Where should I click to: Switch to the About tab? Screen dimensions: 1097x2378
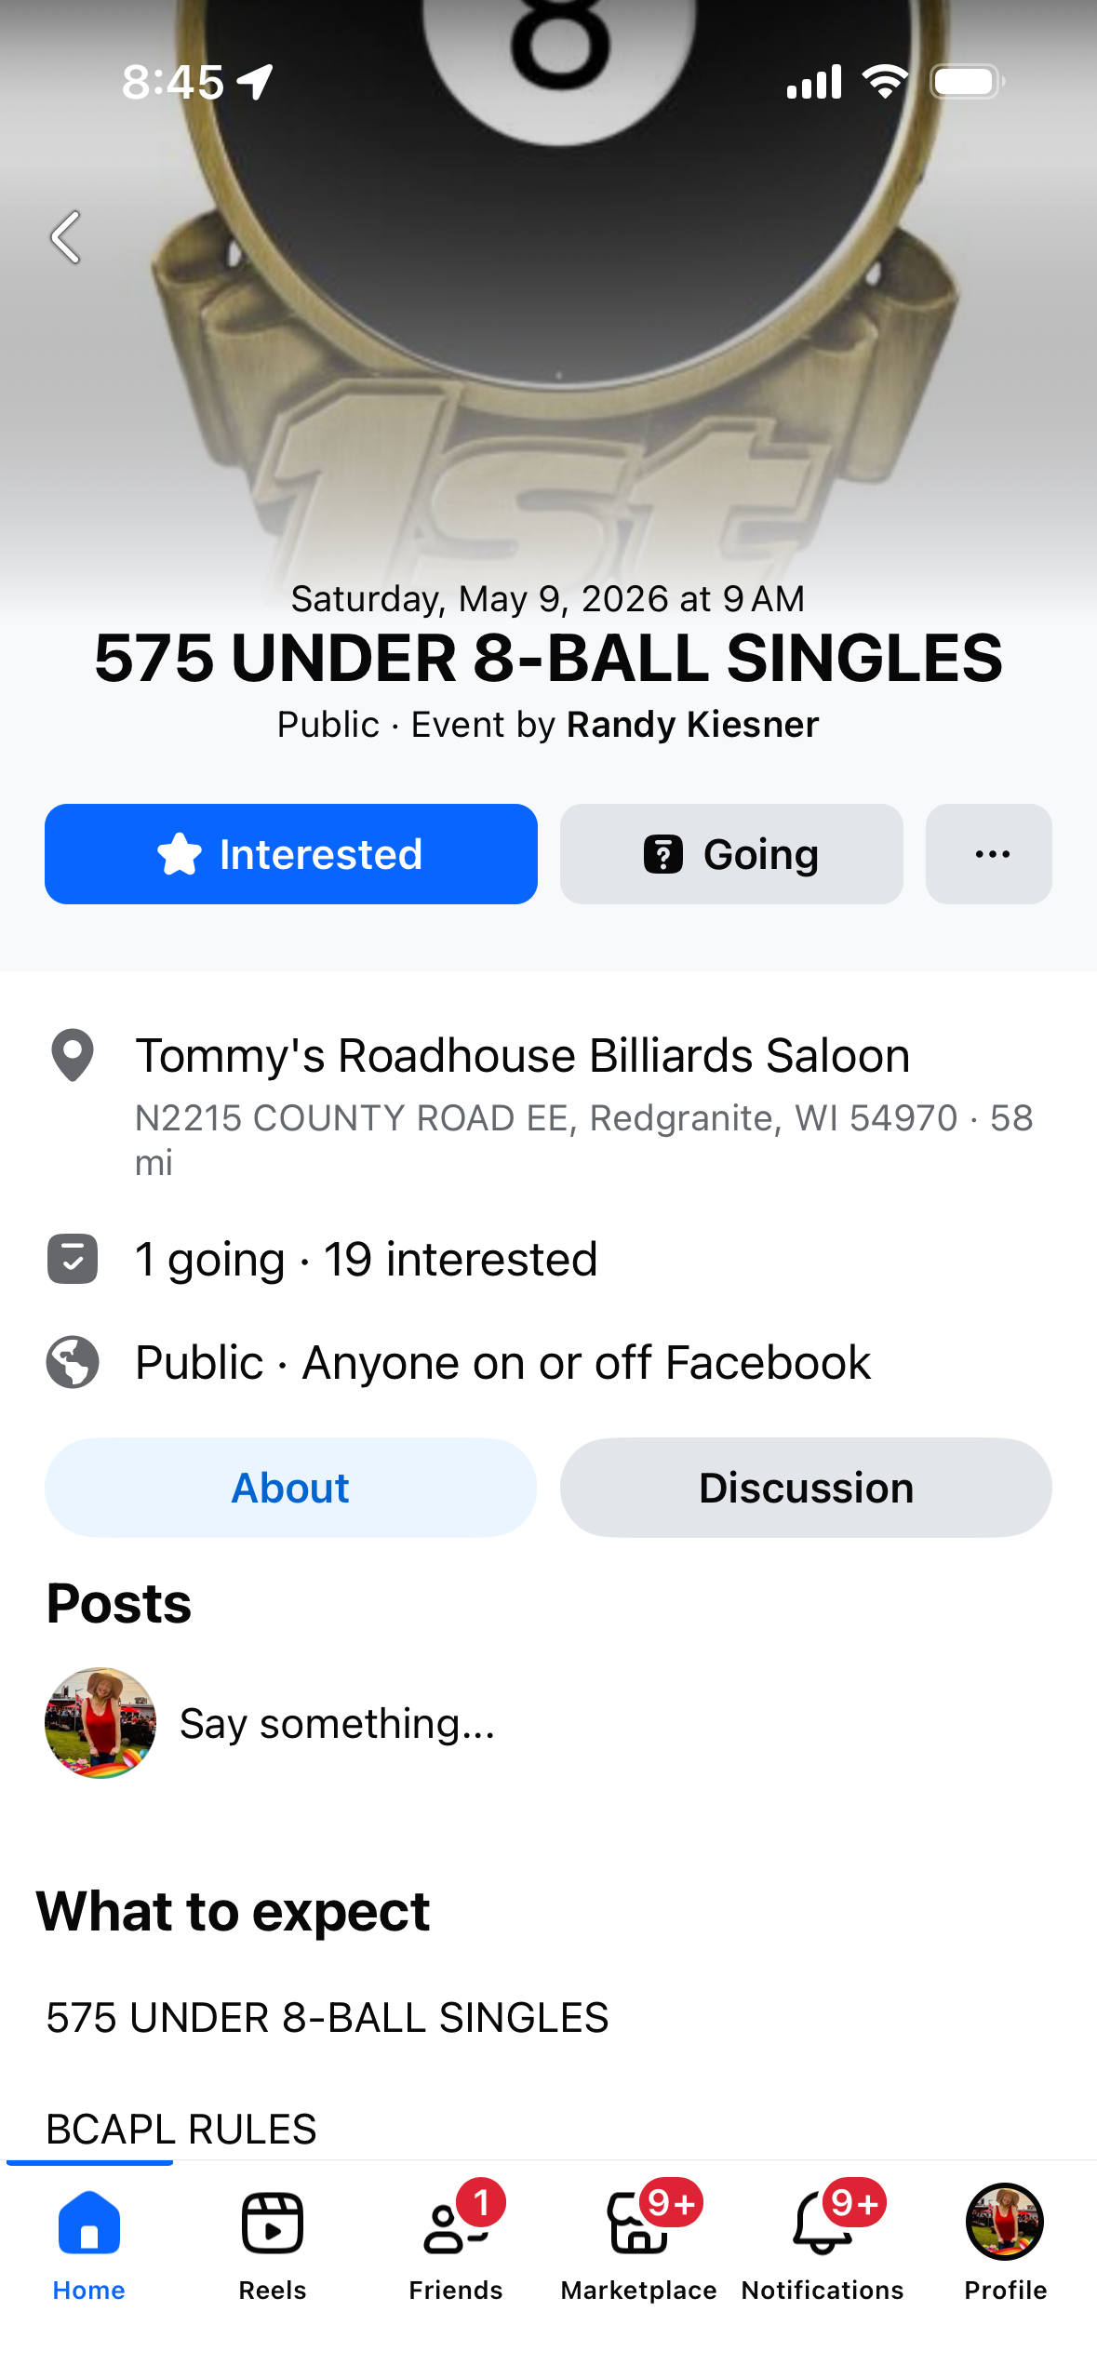point(290,1488)
